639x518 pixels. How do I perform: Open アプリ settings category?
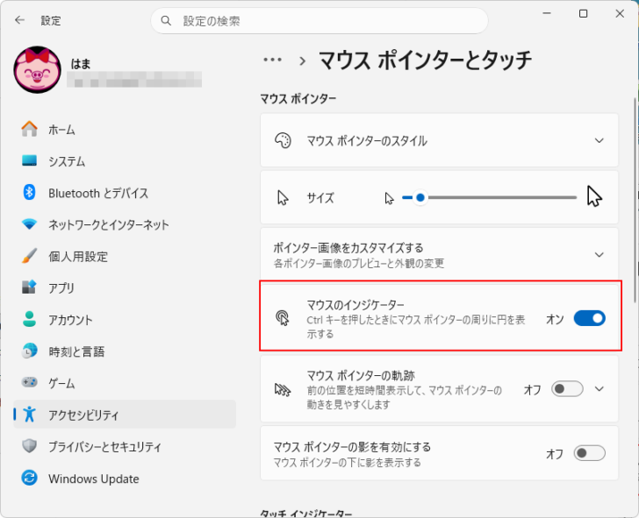click(125, 287)
